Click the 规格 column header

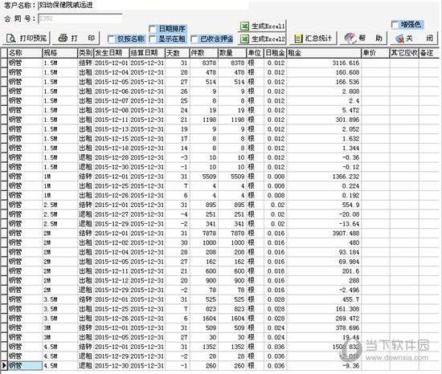tap(59, 53)
